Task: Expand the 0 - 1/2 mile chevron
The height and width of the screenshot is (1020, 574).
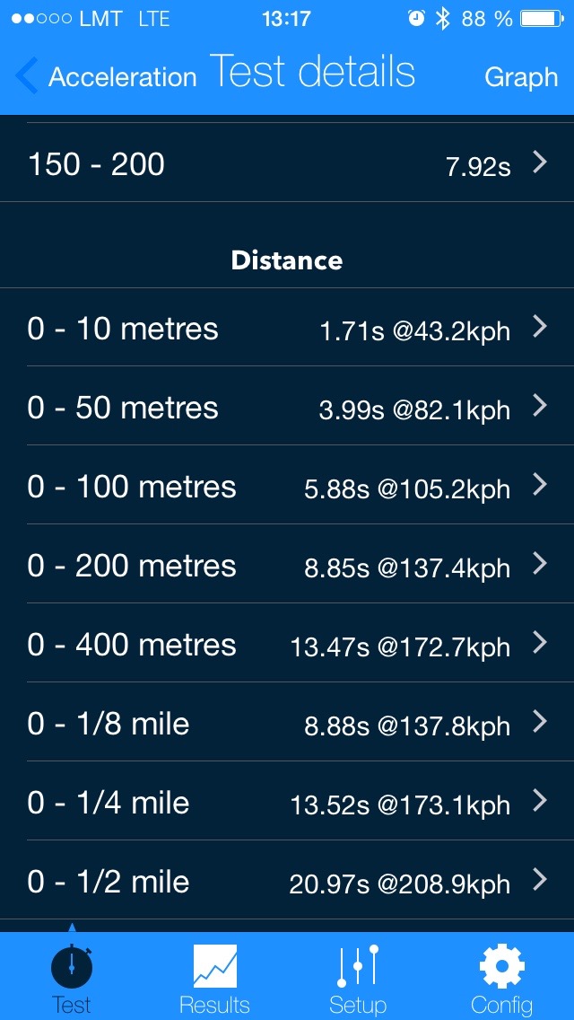Action: [539, 881]
